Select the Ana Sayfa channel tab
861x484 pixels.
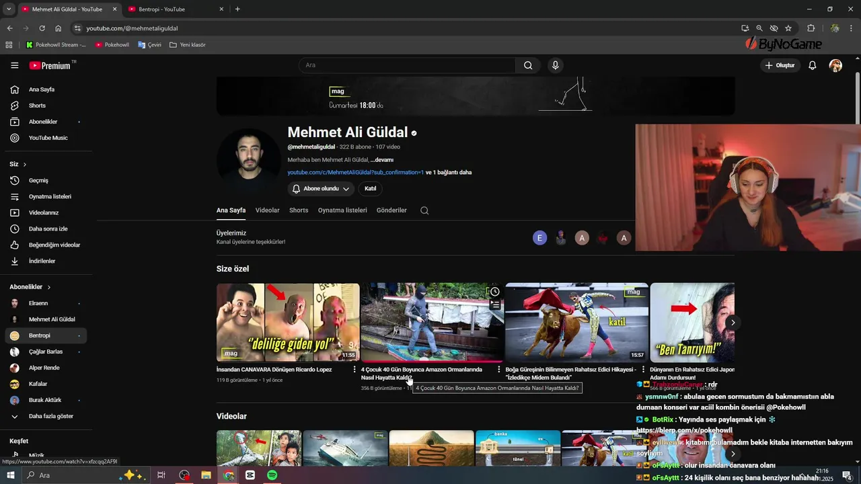point(231,210)
